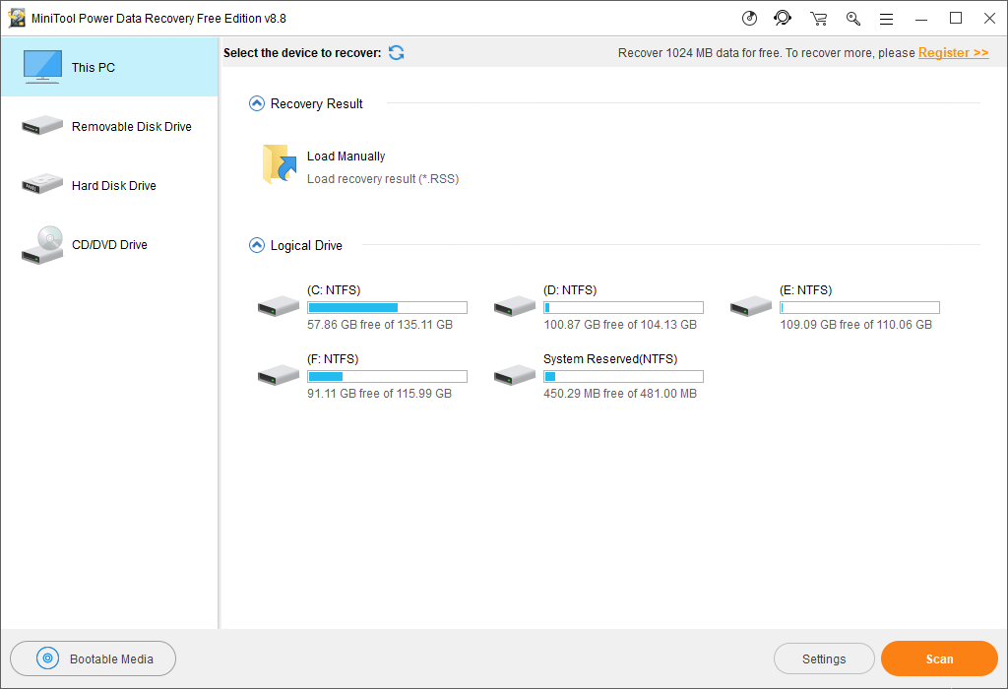Click '109.09 GB free of 110.06 GB'
This screenshot has width=1008, height=689.
click(x=855, y=325)
